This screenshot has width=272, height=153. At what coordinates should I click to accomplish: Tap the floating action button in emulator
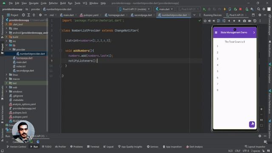point(252,124)
